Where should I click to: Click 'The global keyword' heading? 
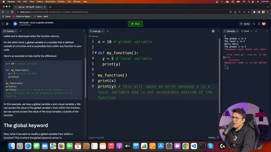tap(26, 125)
